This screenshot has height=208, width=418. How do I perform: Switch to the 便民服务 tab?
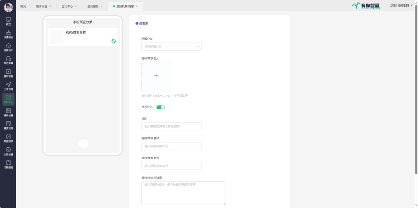(x=93, y=6)
